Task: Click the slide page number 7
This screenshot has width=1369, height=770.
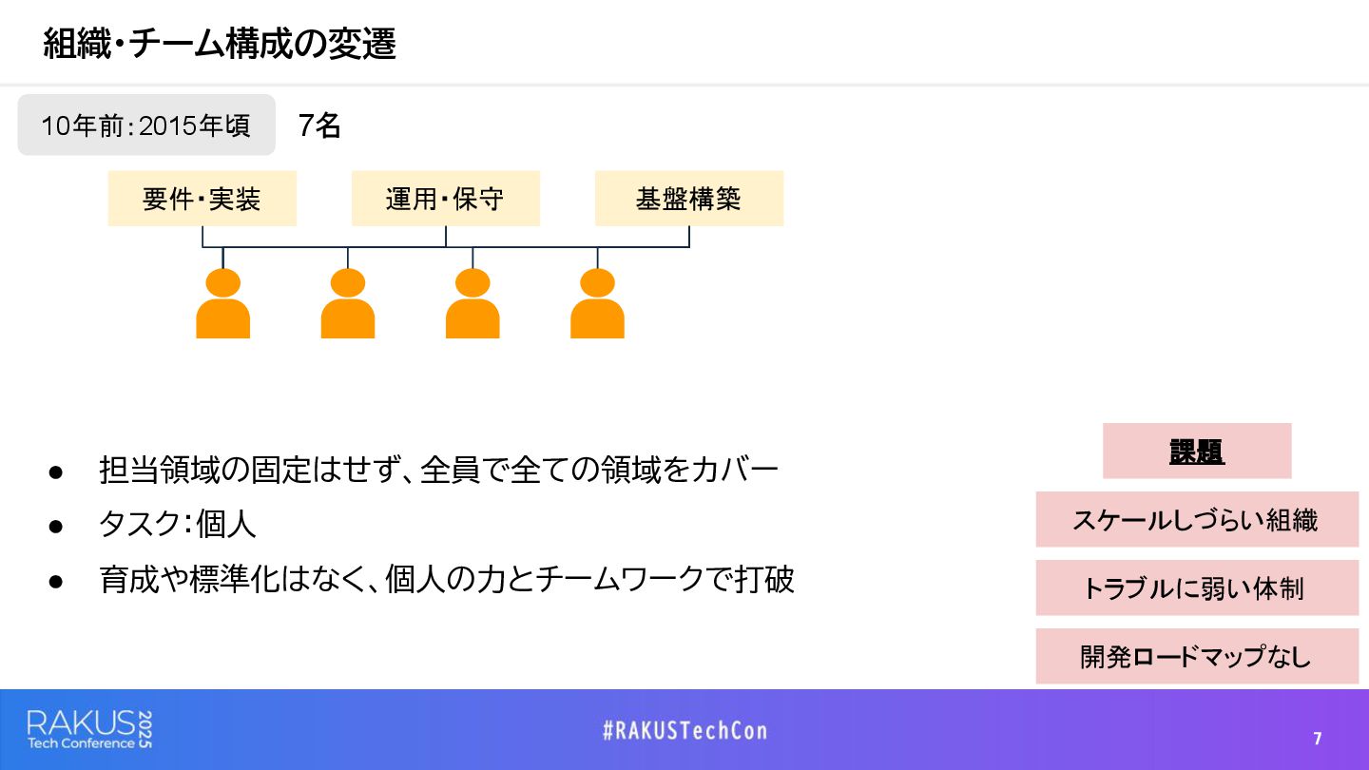Action: 1318,739
